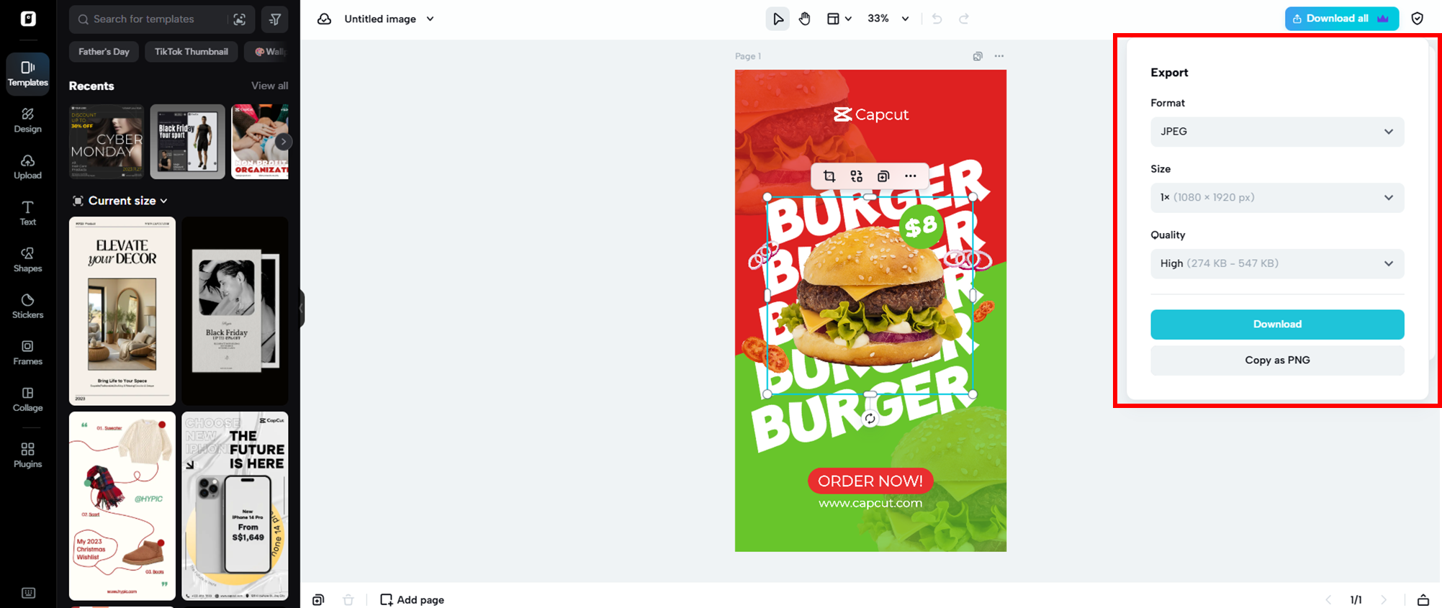Activate the Select pointer tool

pyautogui.click(x=778, y=19)
